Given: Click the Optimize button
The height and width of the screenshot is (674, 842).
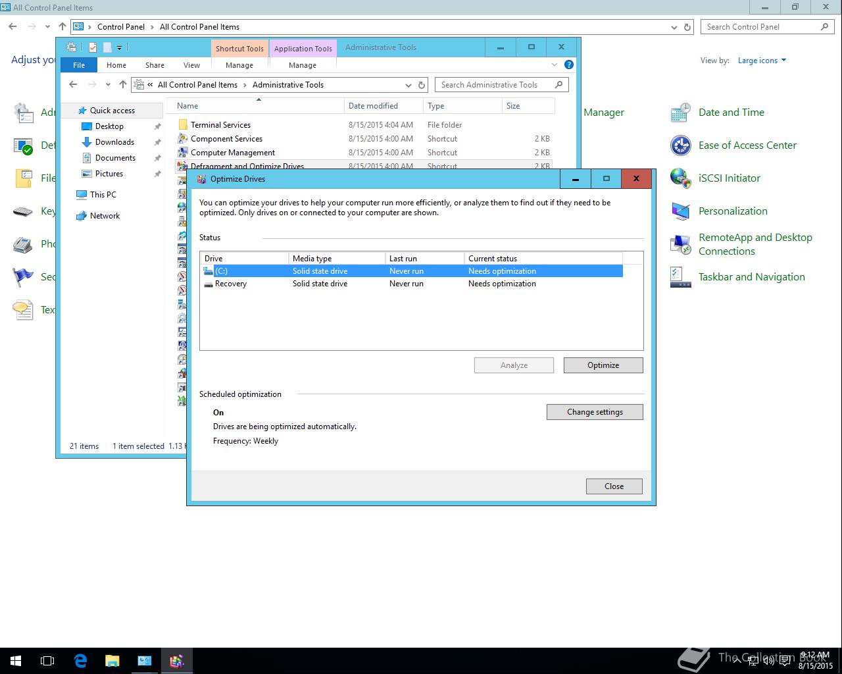Looking at the screenshot, I should coord(603,365).
